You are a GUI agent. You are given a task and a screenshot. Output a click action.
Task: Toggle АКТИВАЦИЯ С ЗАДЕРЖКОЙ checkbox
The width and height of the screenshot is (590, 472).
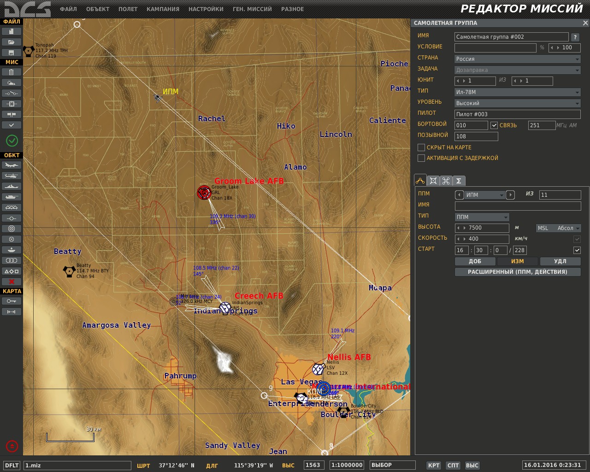coord(421,158)
